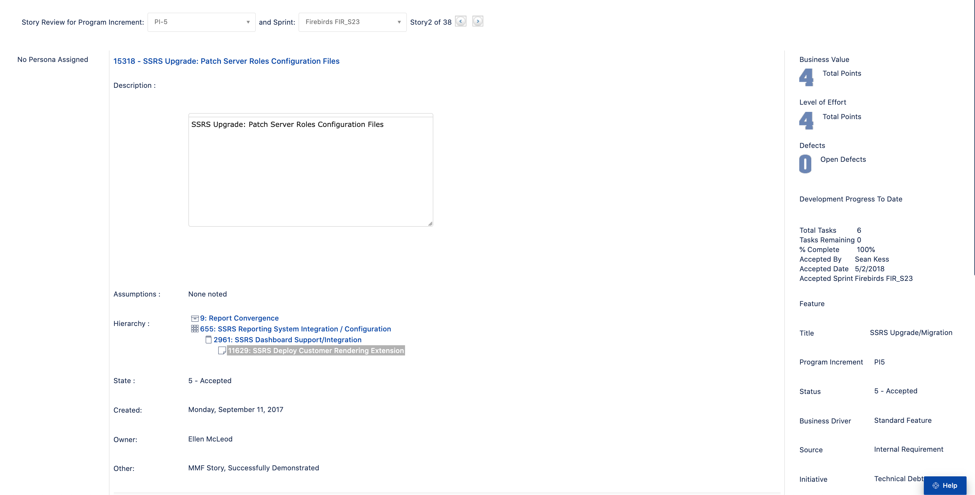The image size is (975, 495).
Task: Click the description box resize grip
Action: (430, 223)
